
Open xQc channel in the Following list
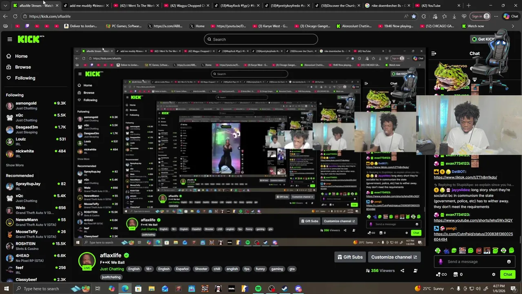point(36,118)
